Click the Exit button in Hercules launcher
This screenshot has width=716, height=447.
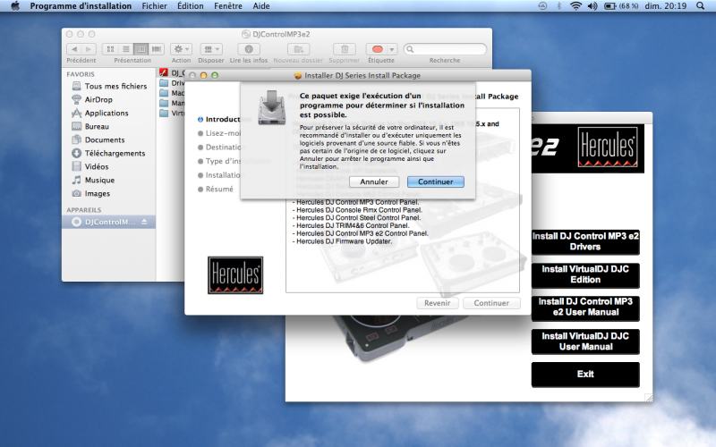(585, 374)
